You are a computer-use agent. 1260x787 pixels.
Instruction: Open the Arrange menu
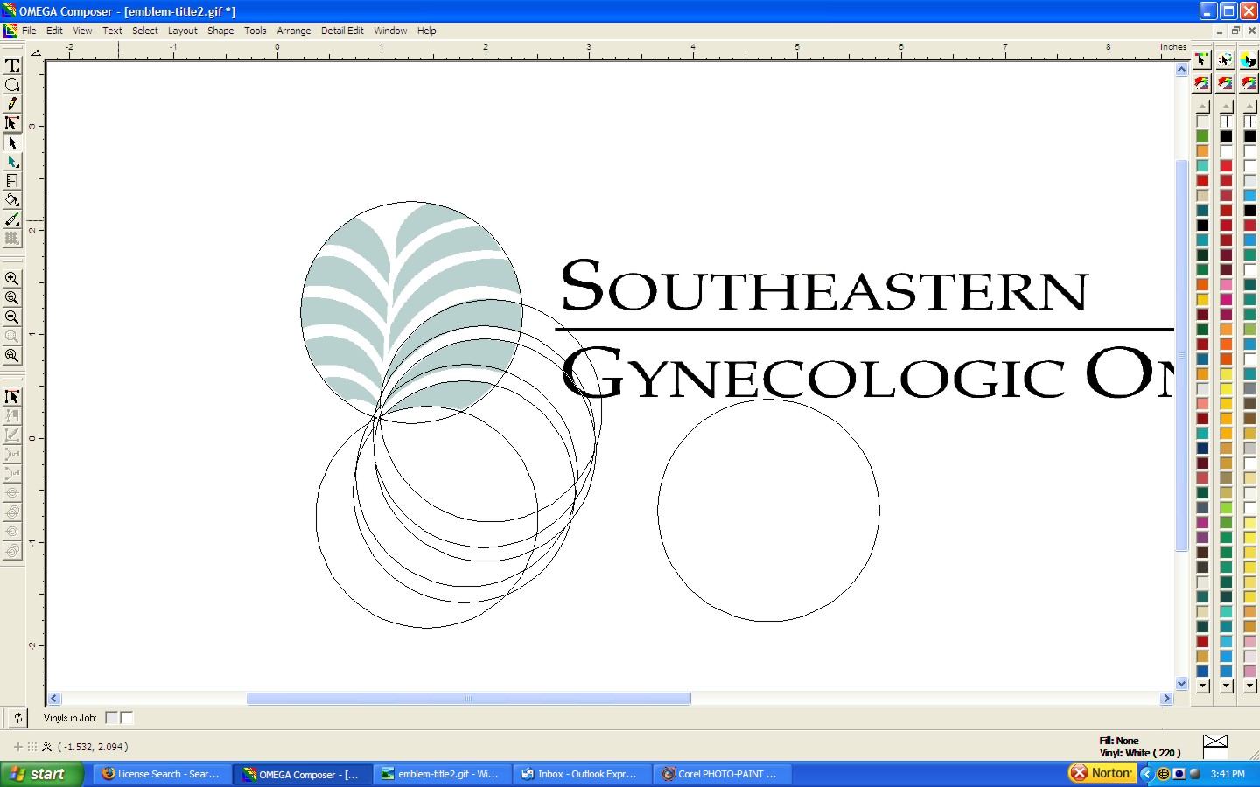coord(294,31)
